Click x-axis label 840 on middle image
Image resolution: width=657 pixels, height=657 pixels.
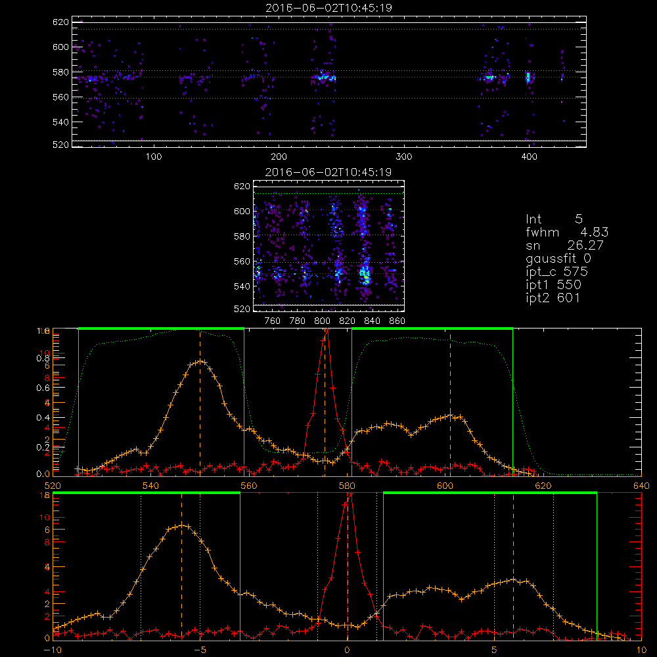click(x=372, y=321)
